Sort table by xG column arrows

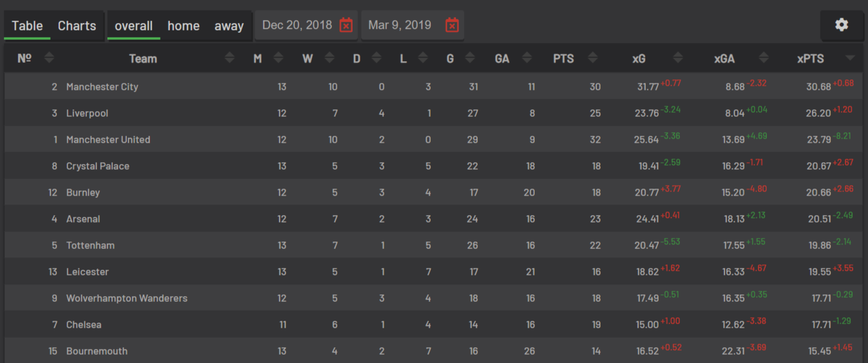pyautogui.click(x=678, y=58)
